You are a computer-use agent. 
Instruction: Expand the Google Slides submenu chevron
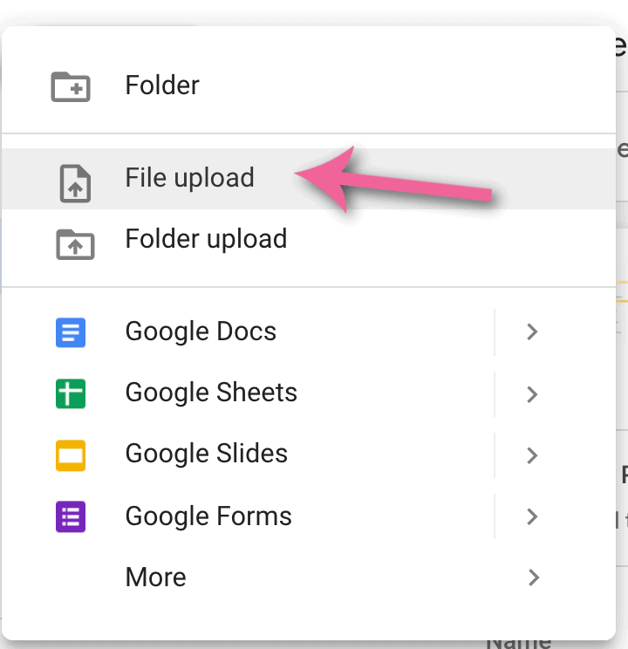[x=532, y=455]
